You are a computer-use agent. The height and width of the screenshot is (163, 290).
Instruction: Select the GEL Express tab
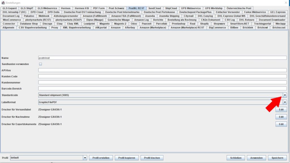(278, 12)
